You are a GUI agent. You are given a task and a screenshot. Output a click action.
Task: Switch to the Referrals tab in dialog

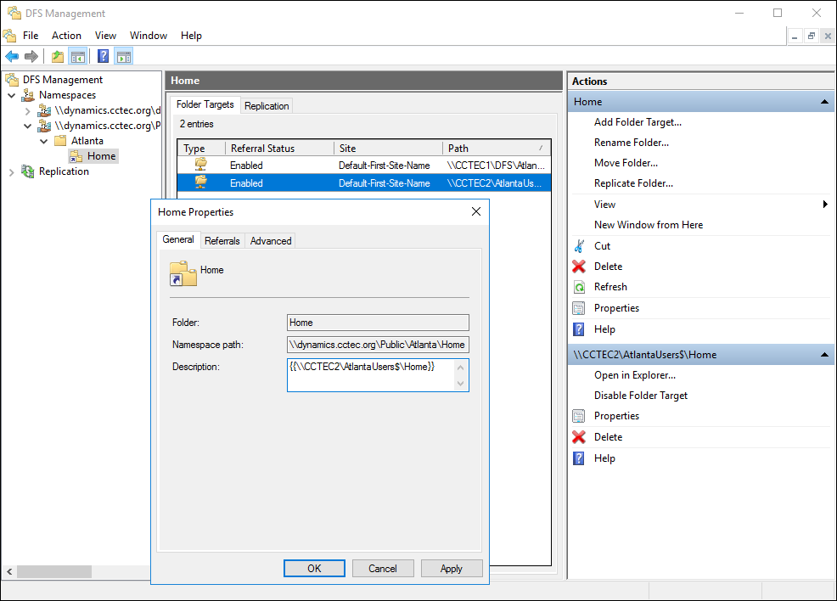point(222,241)
